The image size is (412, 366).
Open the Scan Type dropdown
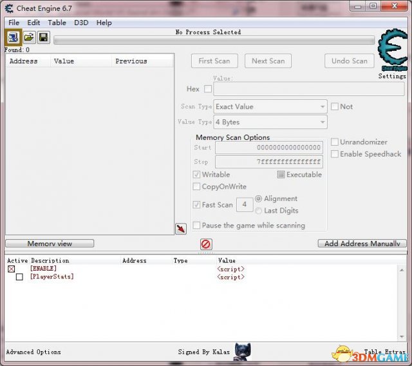point(270,106)
